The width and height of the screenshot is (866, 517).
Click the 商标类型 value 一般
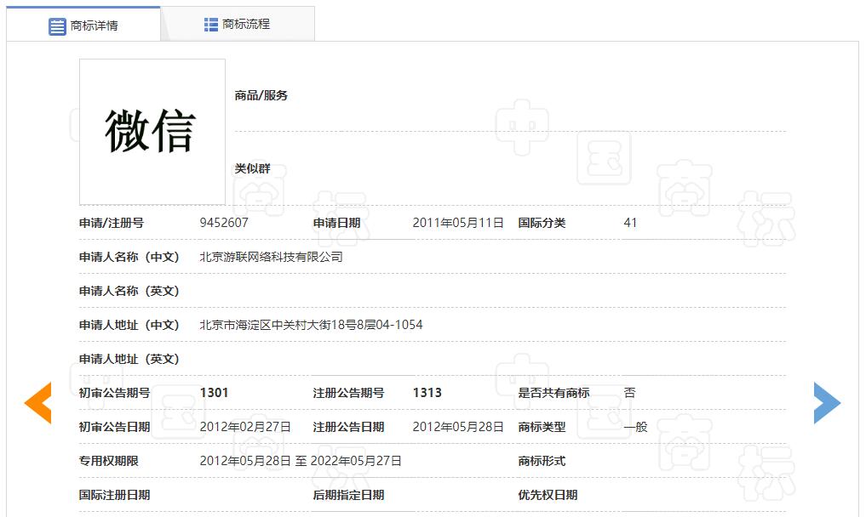point(635,427)
